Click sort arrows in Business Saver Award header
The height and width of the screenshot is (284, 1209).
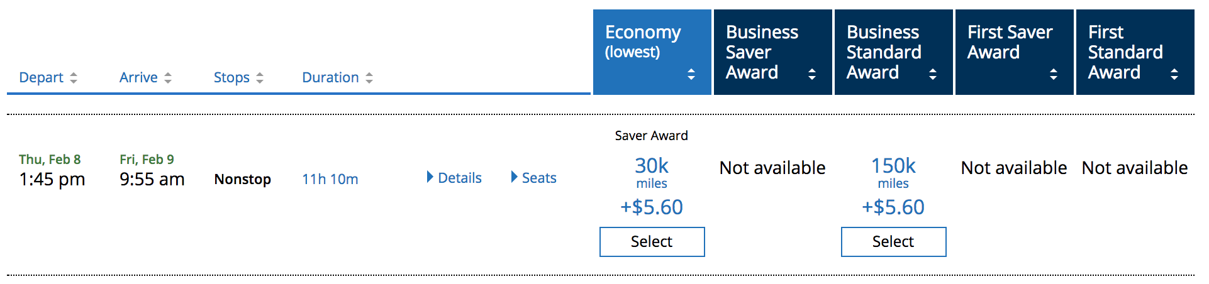[x=812, y=74]
